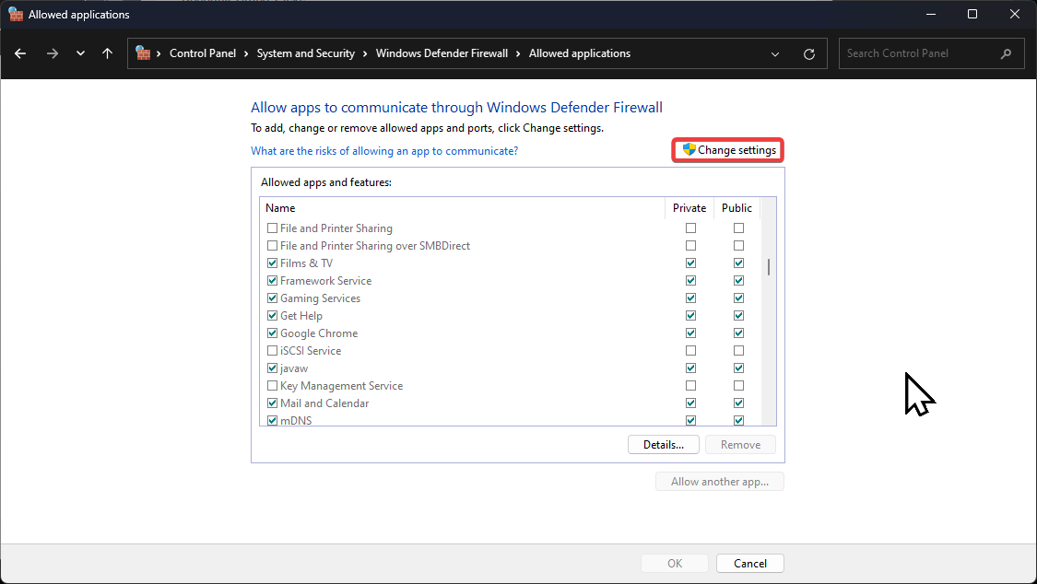Refresh the Allowed applications page
The width and height of the screenshot is (1037, 584).
(x=809, y=53)
